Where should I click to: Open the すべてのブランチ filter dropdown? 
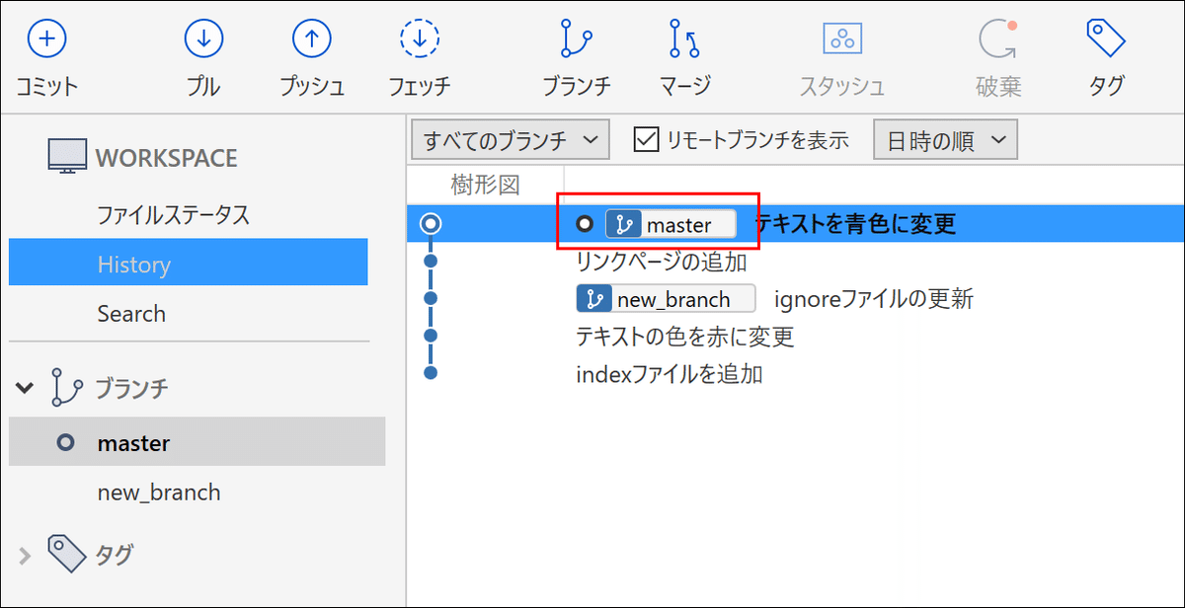point(511,139)
